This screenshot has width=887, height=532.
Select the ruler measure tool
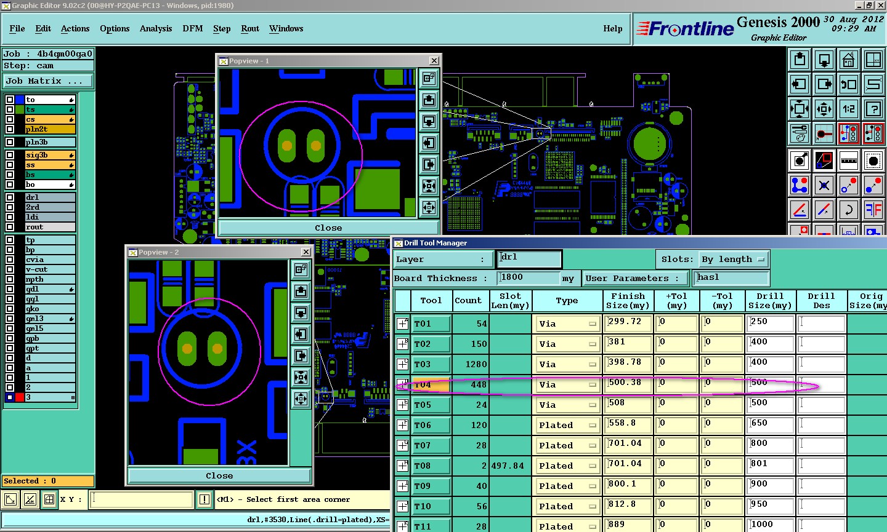coord(848,161)
